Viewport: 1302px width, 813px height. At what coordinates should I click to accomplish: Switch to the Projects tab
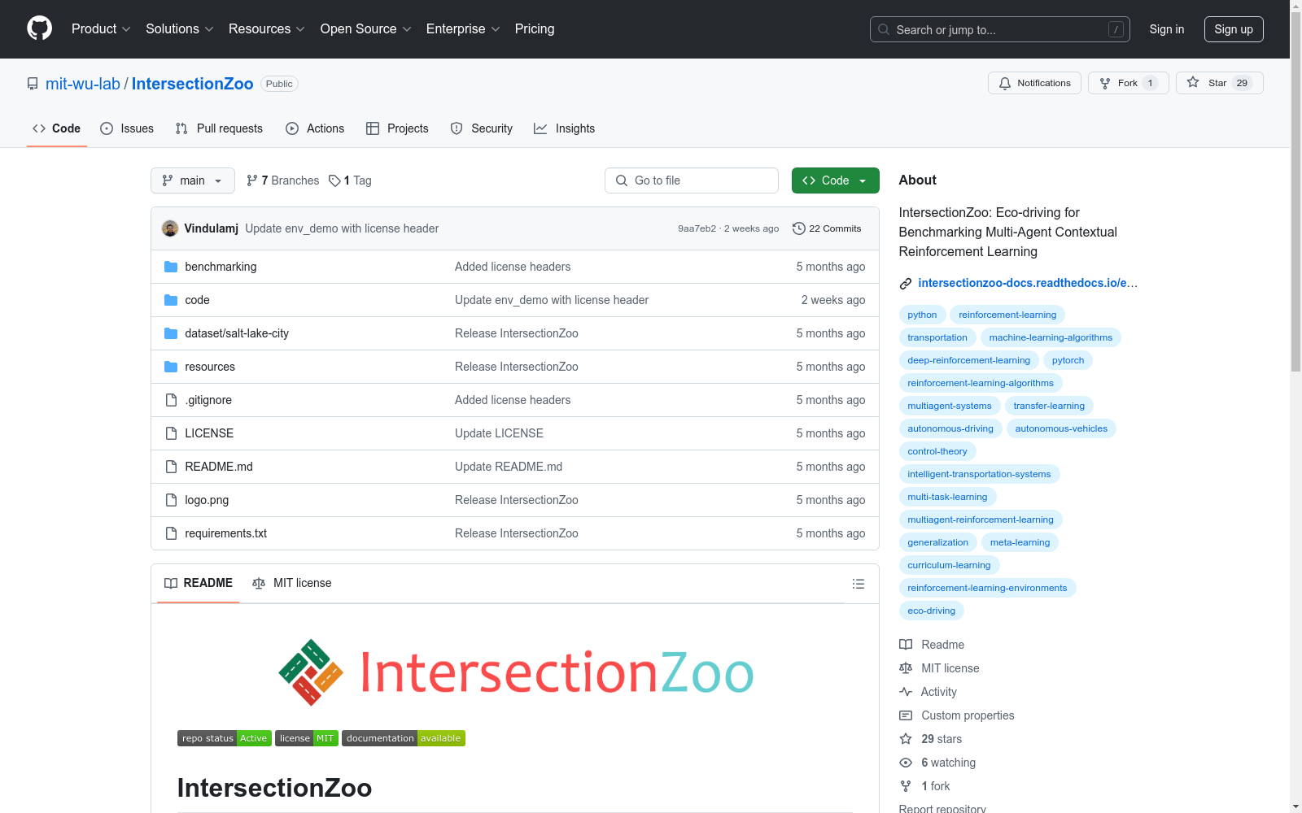click(397, 128)
